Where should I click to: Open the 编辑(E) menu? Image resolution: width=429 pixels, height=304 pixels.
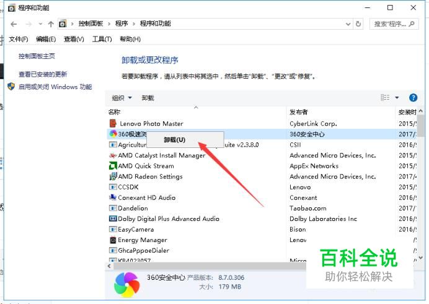tap(46, 39)
